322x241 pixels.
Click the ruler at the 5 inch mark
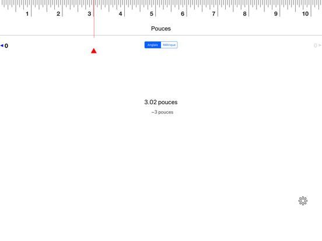(155, 8)
